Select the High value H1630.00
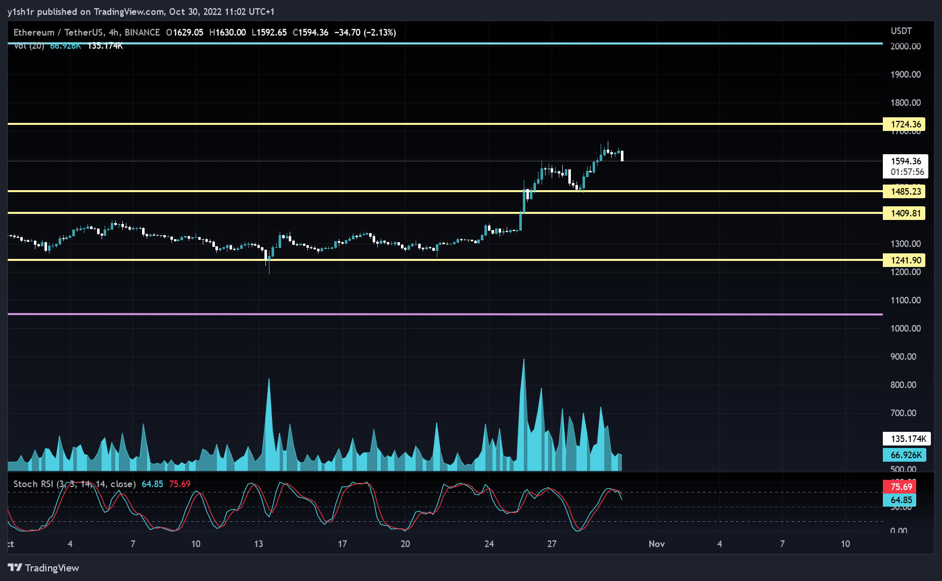The height and width of the screenshot is (581, 942). pyautogui.click(x=228, y=32)
